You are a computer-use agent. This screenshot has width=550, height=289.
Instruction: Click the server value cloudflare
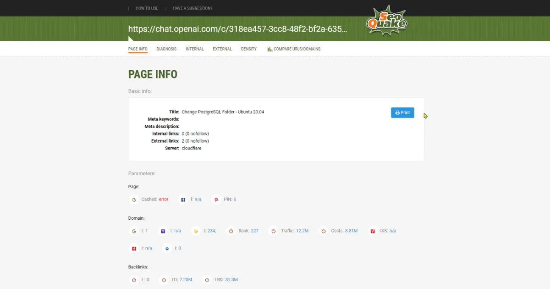click(x=192, y=148)
